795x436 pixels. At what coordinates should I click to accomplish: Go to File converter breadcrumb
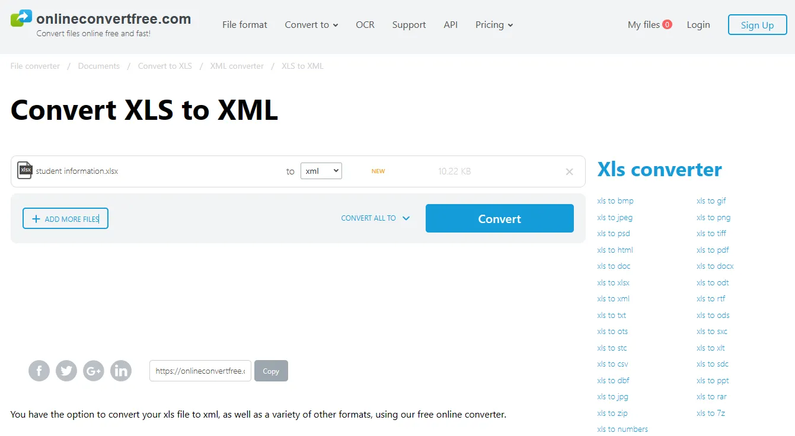pyautogui.click(x=35, y=66)
